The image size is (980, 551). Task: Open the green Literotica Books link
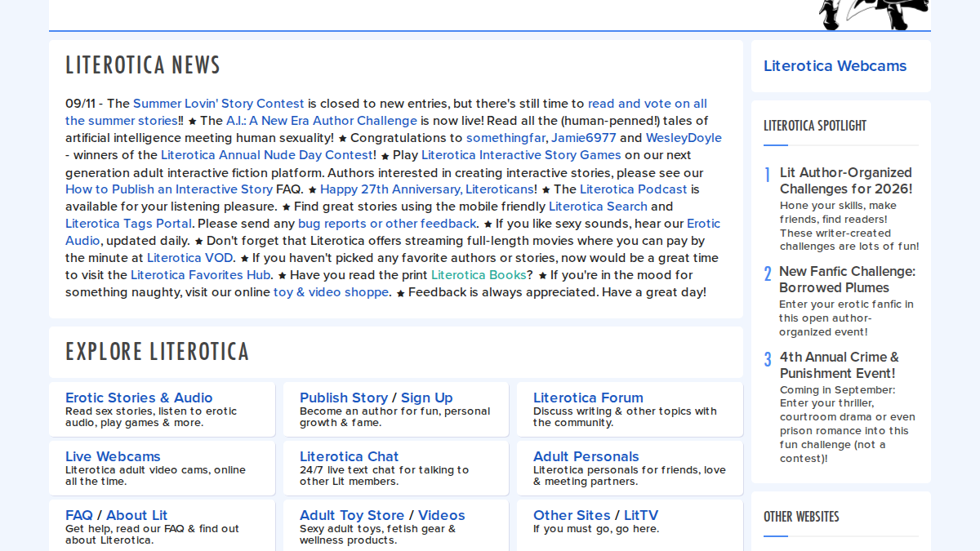tap(479, 275)
